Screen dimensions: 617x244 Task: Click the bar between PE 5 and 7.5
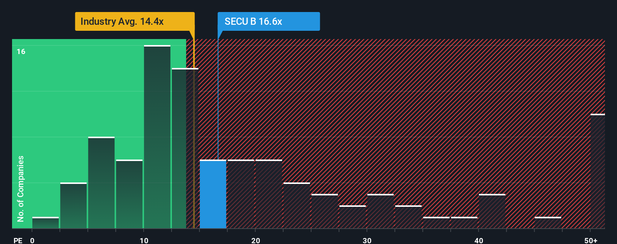coord(101,182)
